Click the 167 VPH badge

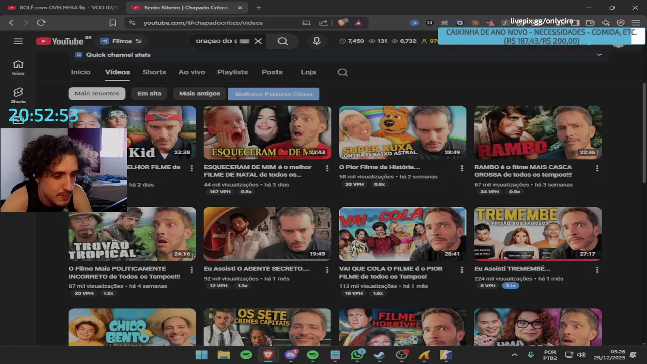(x=220, y=192)
